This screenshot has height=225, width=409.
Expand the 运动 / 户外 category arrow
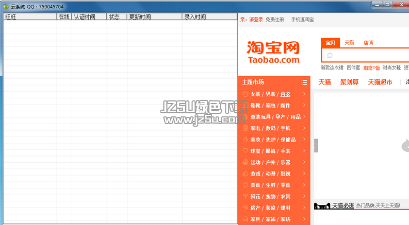(x=304, y=162)
